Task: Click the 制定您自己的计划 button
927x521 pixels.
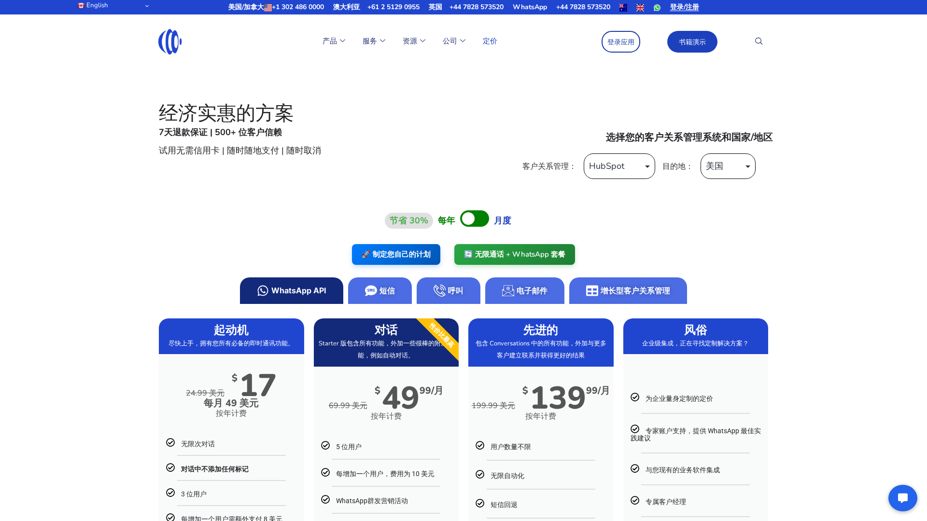Action: 396,254
